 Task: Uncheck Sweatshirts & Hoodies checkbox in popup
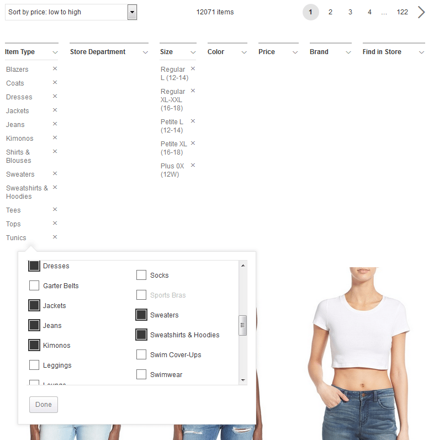click(x=141, y=335)
